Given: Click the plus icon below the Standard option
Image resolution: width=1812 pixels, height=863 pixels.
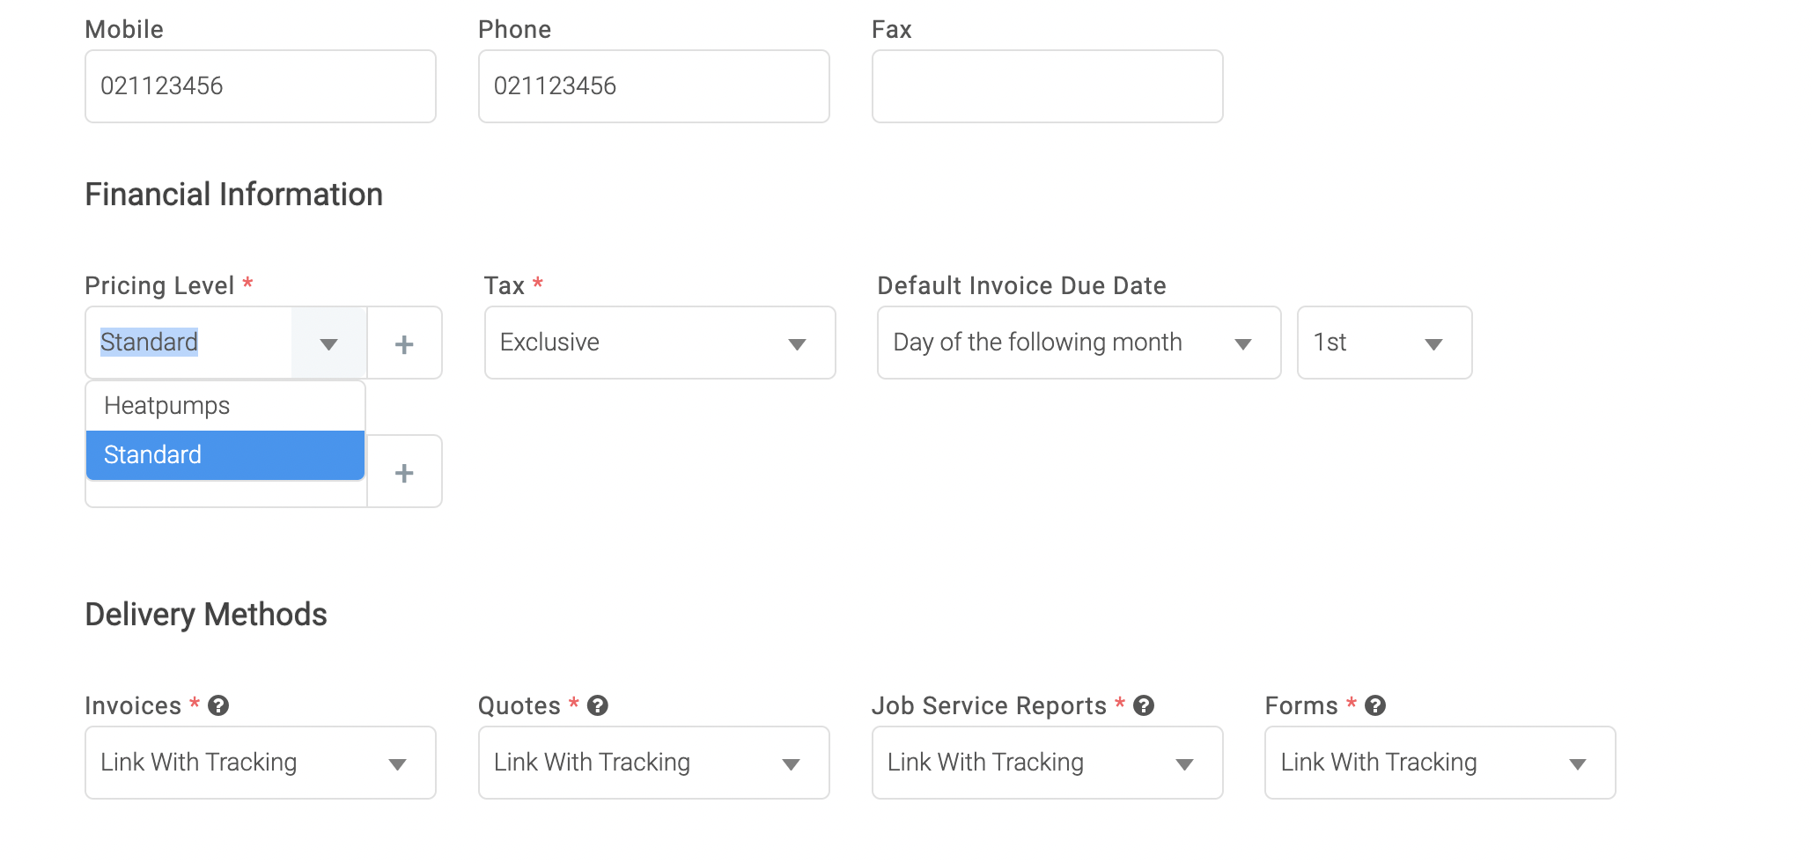Looking at the screenshot, I should point(404,472).
